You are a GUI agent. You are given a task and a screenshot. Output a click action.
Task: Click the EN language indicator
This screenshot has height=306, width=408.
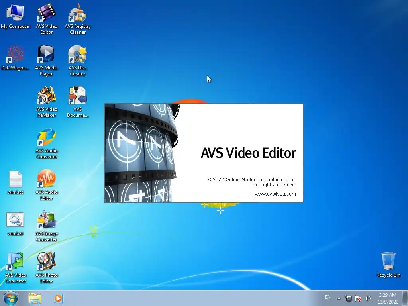[x=328, y=297]
